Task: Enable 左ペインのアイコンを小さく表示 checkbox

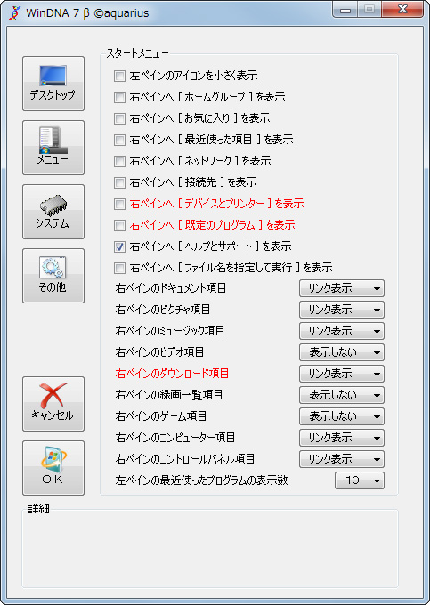Action: (119, 76)
